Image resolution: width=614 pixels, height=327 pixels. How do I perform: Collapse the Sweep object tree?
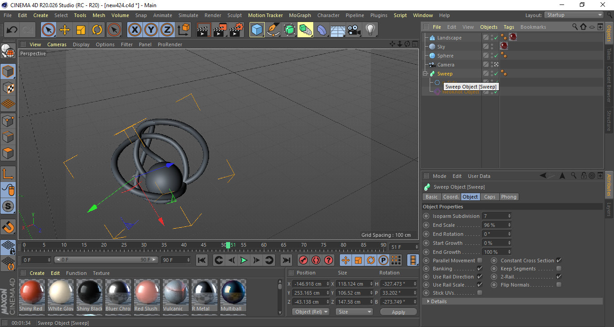click(x=425, y=74)
